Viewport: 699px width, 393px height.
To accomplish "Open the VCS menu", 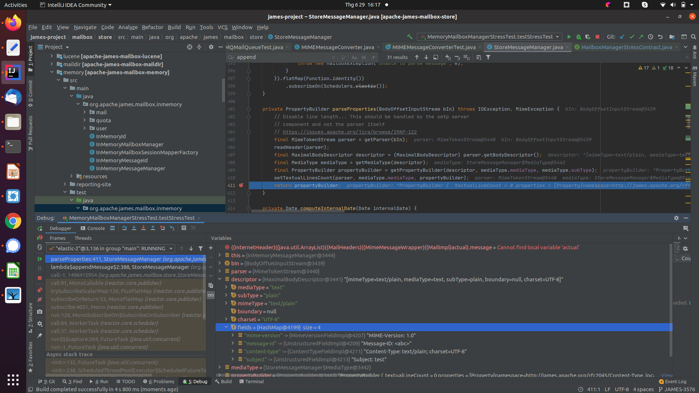I will pos(222,27).
